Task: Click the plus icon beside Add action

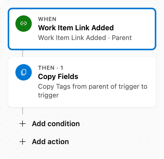Action: pos(23,142)
